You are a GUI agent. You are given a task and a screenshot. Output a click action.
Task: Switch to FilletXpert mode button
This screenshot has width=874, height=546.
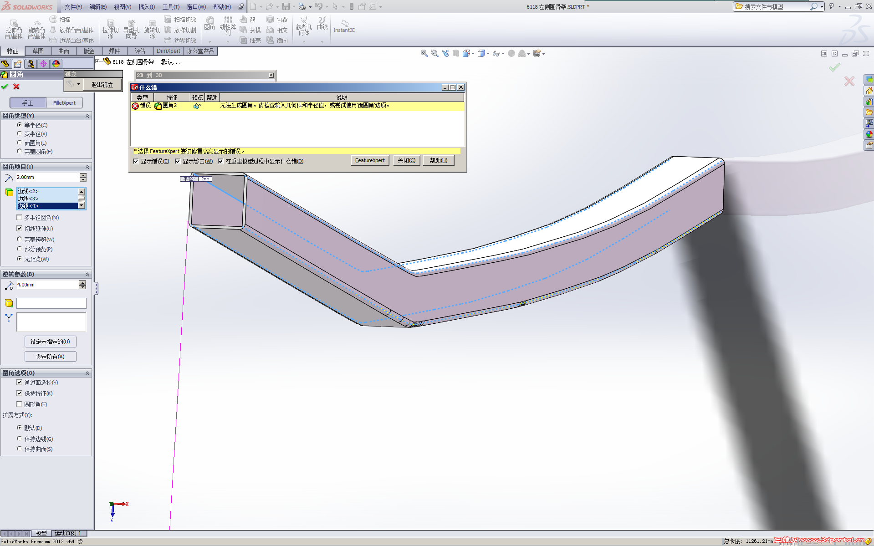click(x=64, y=103)
